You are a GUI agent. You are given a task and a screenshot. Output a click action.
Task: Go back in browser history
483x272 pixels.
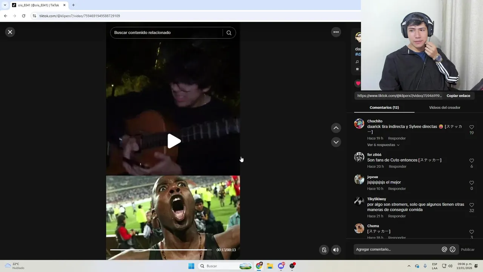pyautogui.click(x=5, y=16)
